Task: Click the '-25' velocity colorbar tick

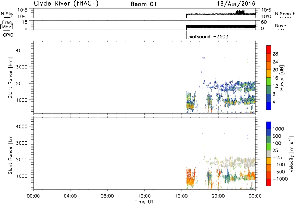Action: [278, 158]
